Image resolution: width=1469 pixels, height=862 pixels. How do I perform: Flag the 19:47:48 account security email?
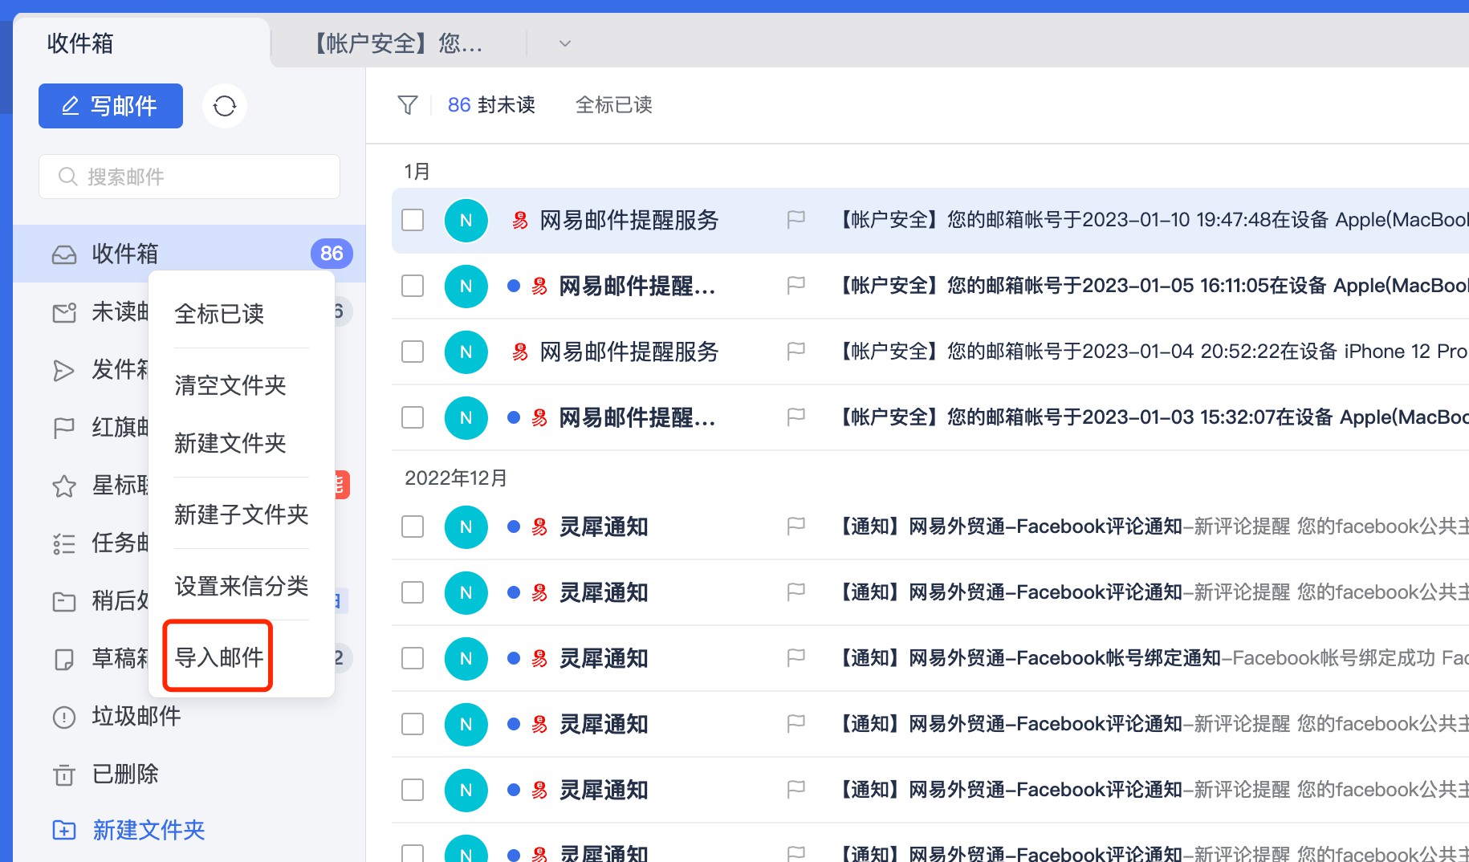(x=796, y=220)
